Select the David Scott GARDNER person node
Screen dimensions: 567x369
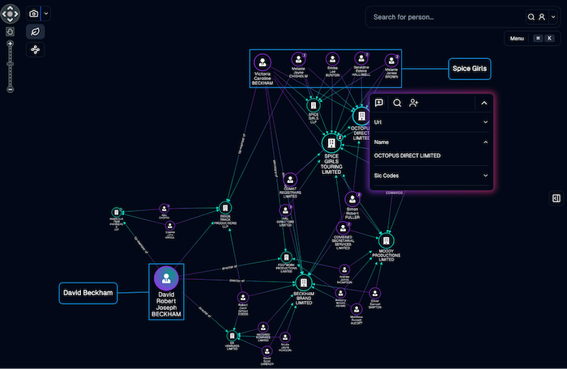pos(266,351)
